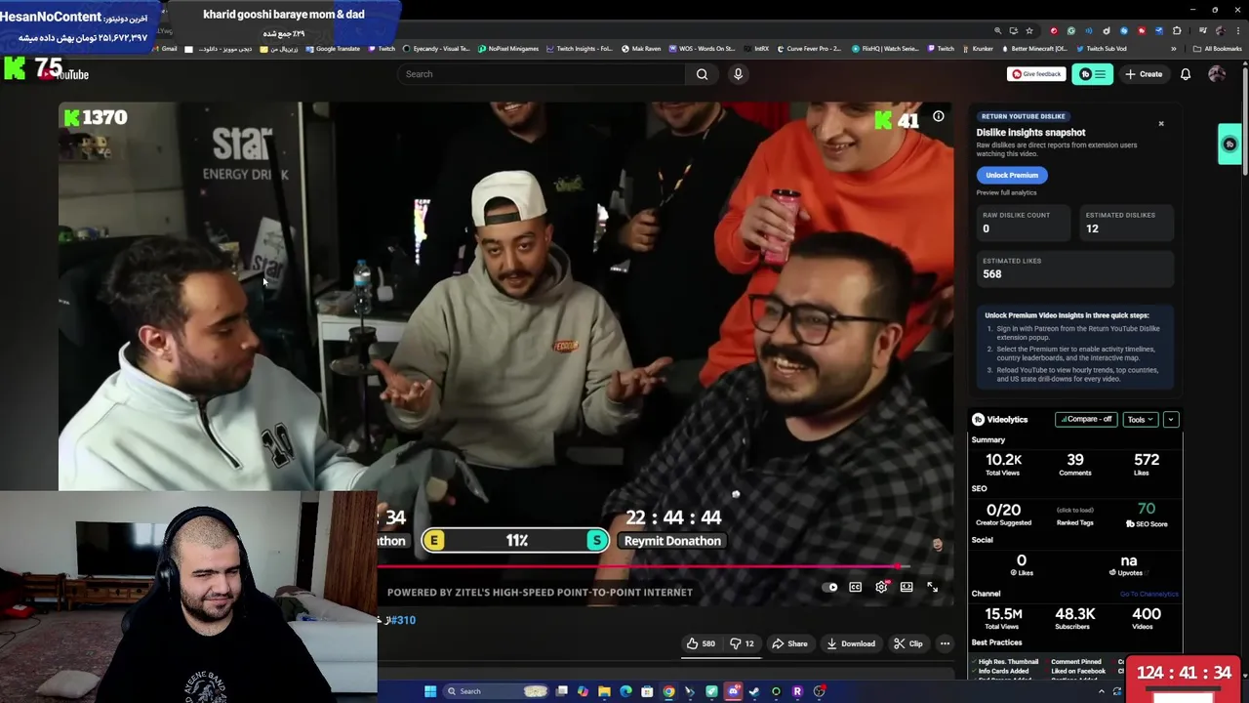
Task: Show hidden system tray icons
Action: pos(1102,691)
